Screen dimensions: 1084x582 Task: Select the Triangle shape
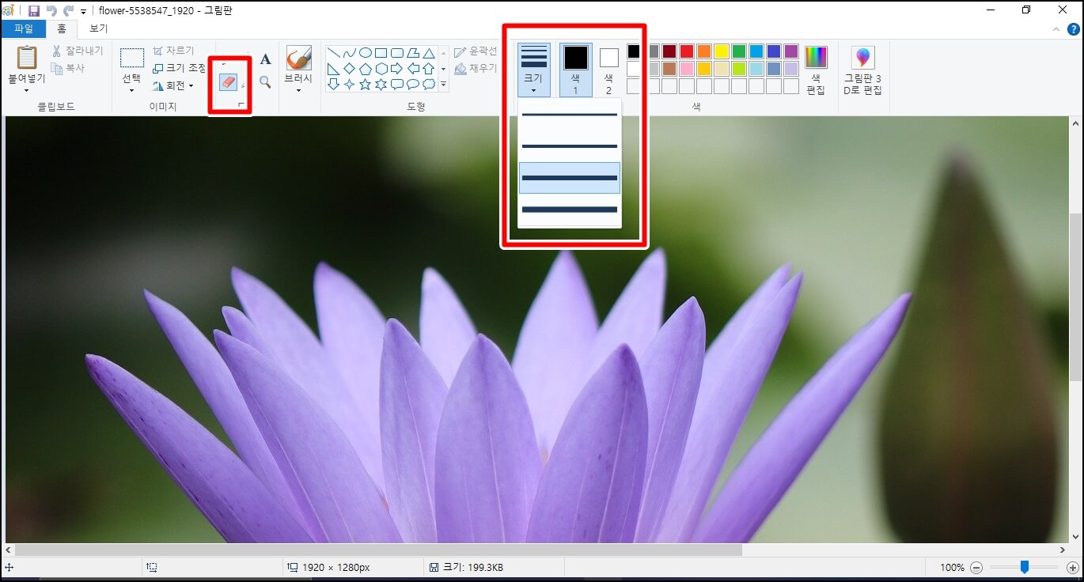429,53
